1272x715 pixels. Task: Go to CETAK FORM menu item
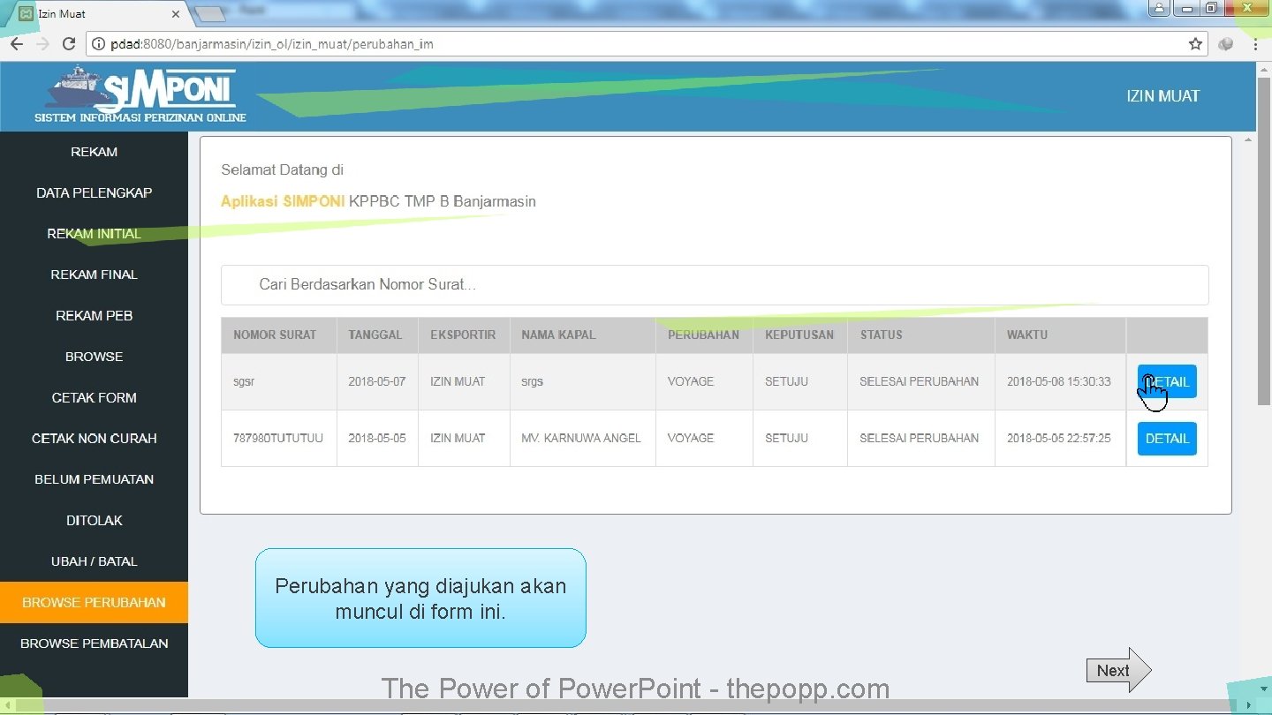94,397
